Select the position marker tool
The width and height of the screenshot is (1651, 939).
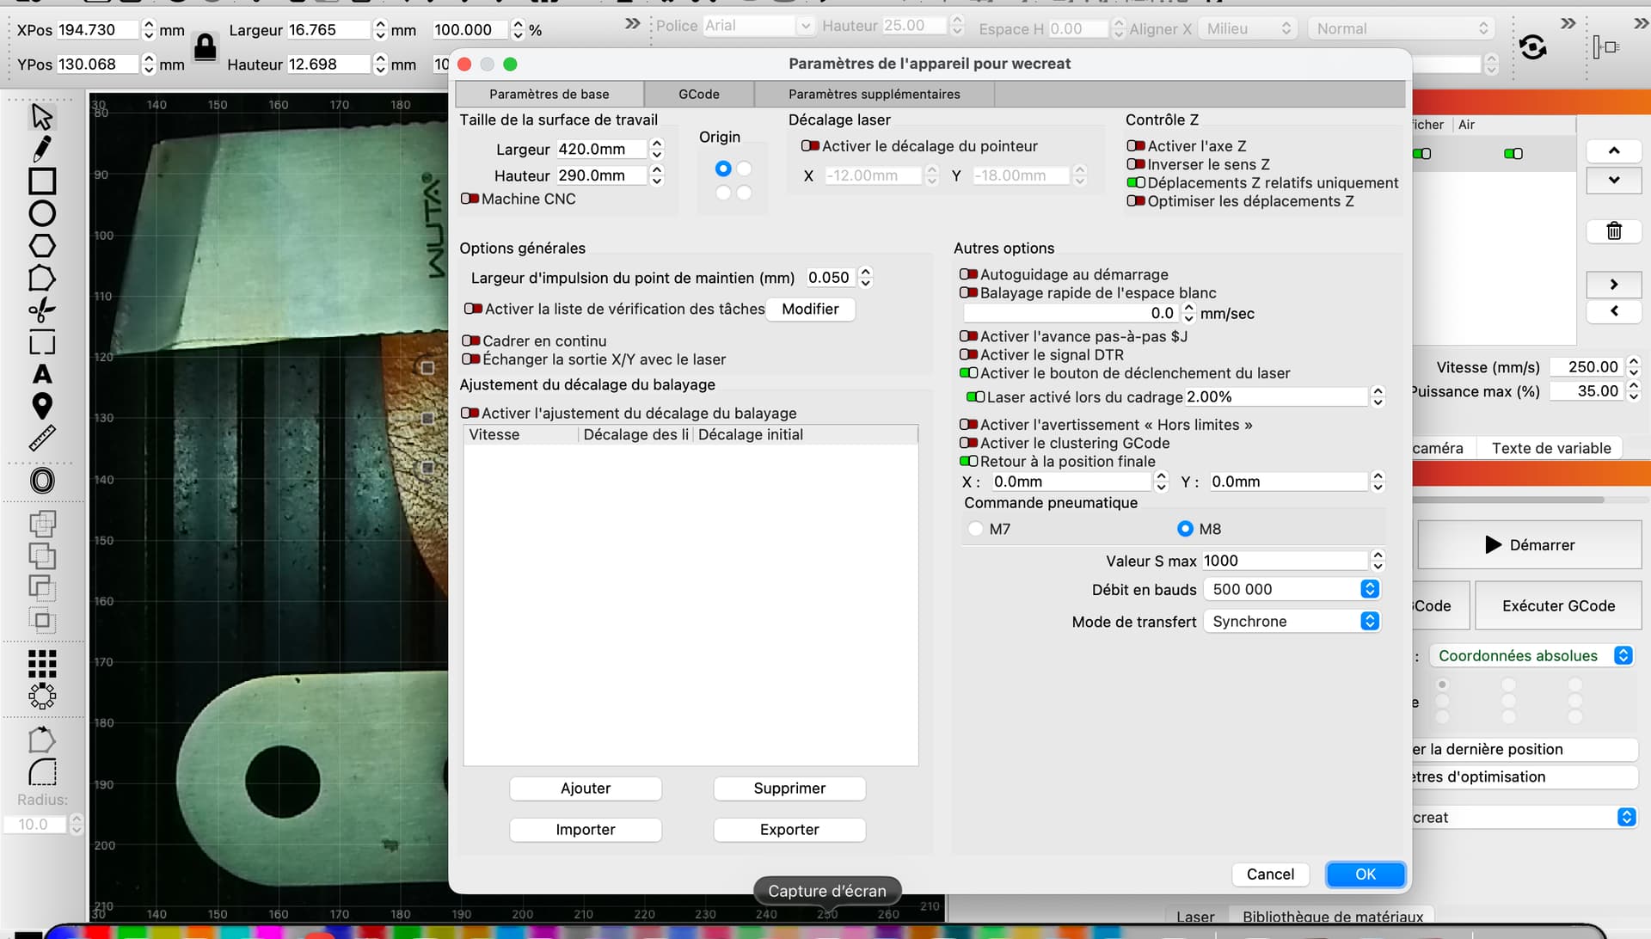pos(41,405)
